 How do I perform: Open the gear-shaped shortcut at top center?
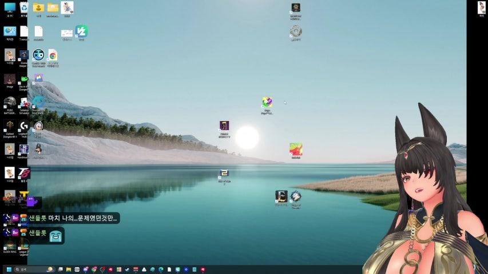pos(296,33)
